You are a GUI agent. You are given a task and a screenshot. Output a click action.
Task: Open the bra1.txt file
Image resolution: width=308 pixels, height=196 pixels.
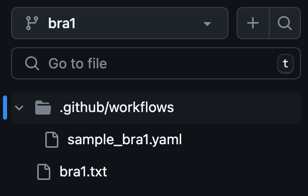coord(83,172)
